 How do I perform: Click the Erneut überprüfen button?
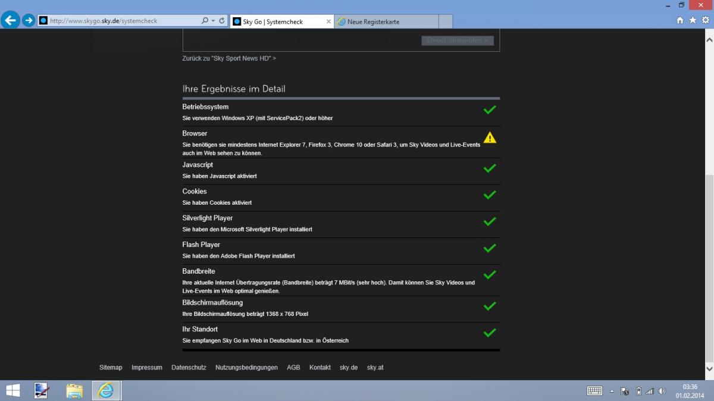[x=458, y=40]
